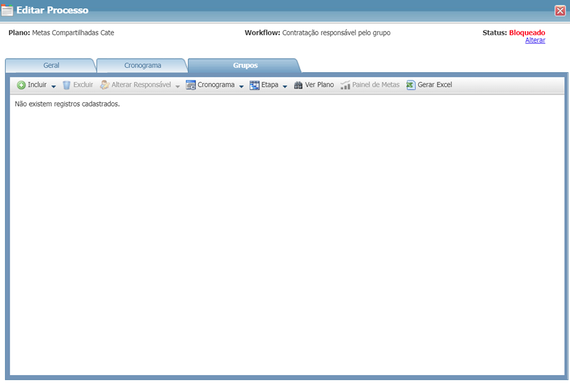Screen dimensions: 570x391
Task: Click the Cronograma calendar icon in toolbar
Action: pos(190,85)
